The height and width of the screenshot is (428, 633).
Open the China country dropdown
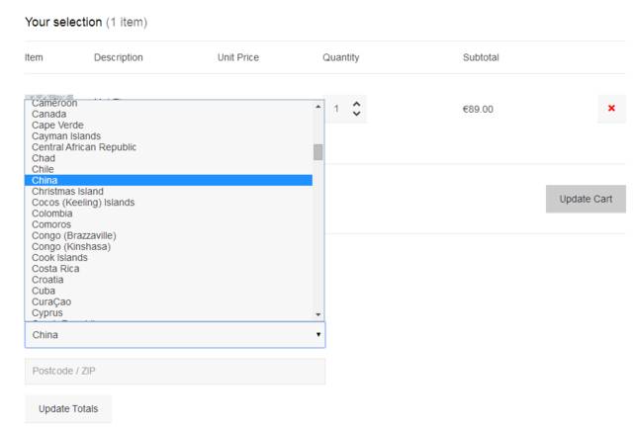pos(174,335)
